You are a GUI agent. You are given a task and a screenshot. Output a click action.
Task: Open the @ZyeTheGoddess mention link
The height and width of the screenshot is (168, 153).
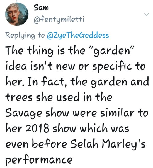tap(78, 36)
